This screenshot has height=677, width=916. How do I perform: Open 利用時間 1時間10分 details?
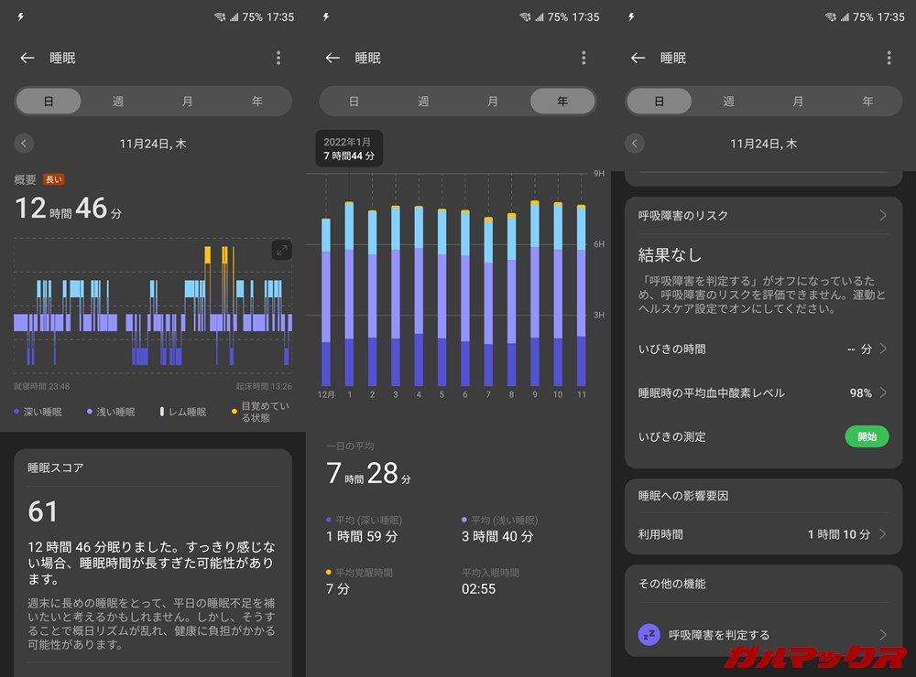[x=882, y=534]
